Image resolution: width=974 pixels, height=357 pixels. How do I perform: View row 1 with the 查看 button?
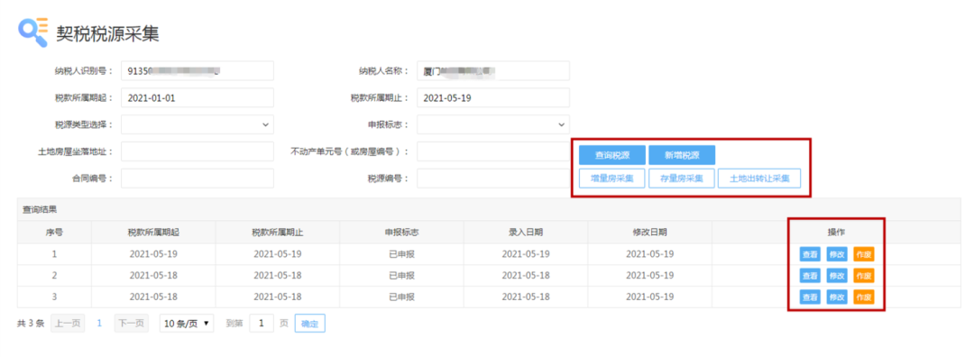[x=809, y=254]
